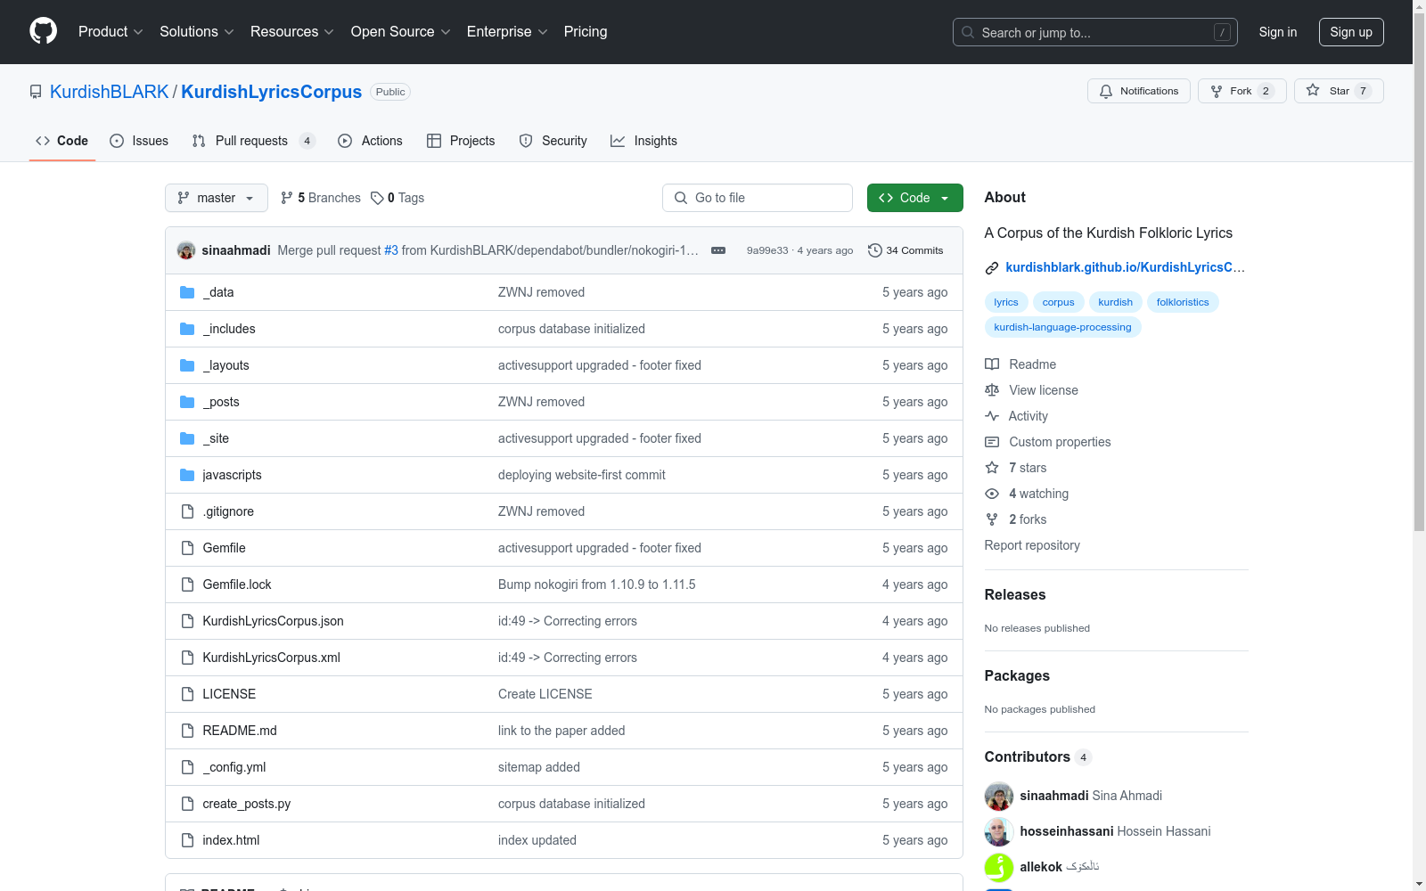Click the Sign in link
This screenshot has height=891, width=1426.
1278,32
